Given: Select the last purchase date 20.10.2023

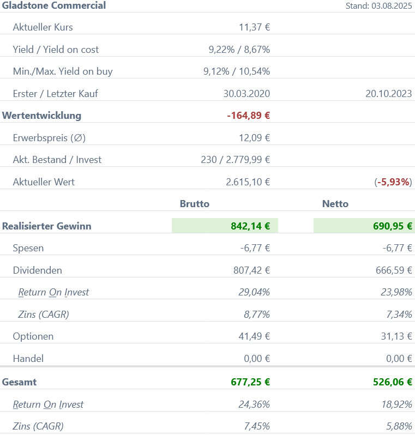Looking at the screenshot, I should [388, 94].
